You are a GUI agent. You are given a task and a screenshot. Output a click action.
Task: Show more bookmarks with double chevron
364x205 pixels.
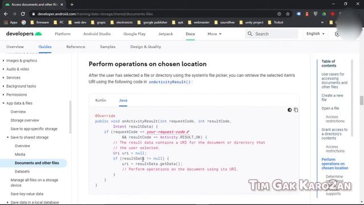[x=322, y=22]
